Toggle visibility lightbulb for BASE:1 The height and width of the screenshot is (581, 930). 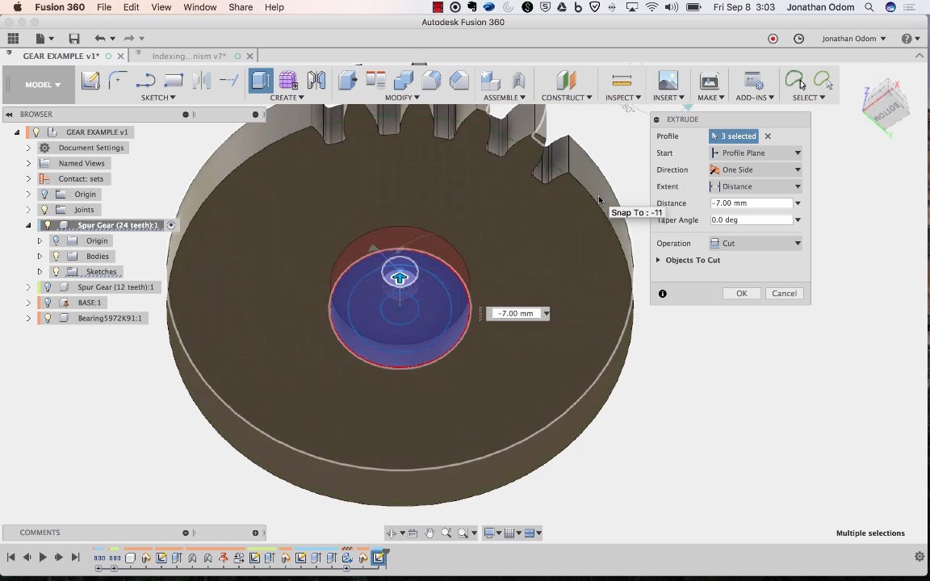[x=48, y=303]
